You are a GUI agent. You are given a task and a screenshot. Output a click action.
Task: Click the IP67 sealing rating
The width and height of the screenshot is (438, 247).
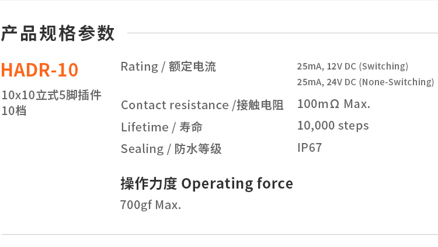point(310,148)
